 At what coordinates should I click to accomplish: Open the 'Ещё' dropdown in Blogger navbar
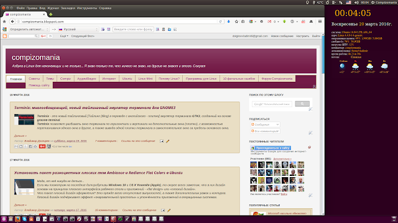(x=64, y=36)
